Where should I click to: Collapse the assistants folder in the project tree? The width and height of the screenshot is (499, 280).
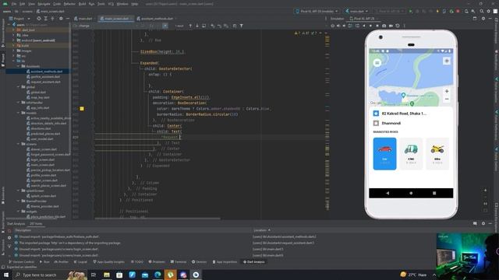[x=19, y=66]
